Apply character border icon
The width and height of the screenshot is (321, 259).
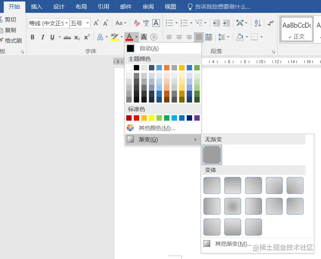pyautogui.click(x=156, y=23)
